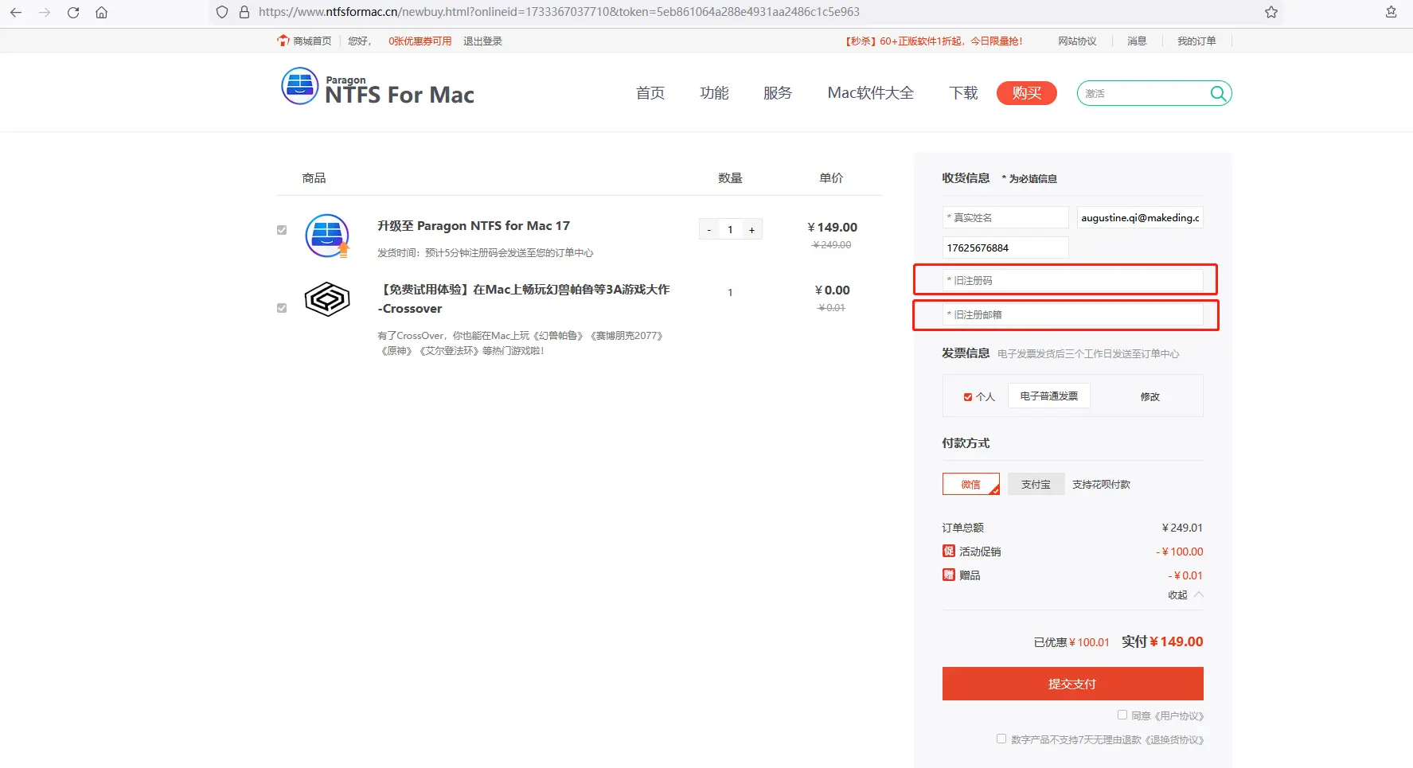The image size is (1413, 768).
Task: Click the 旧注册邮箱 input field
Action: pyautogui.click(x=1073, y=314)
